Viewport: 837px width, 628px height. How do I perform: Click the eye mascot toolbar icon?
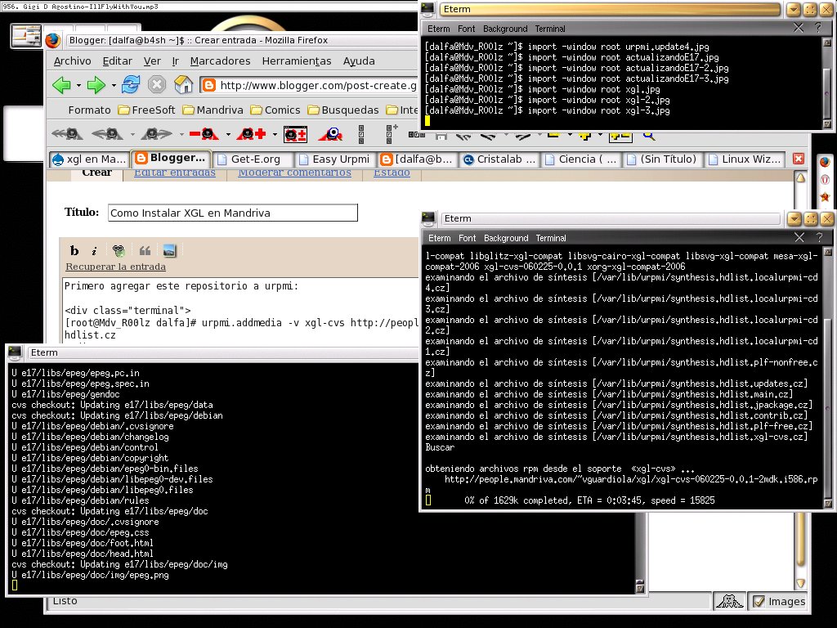(x=331, y=133)
